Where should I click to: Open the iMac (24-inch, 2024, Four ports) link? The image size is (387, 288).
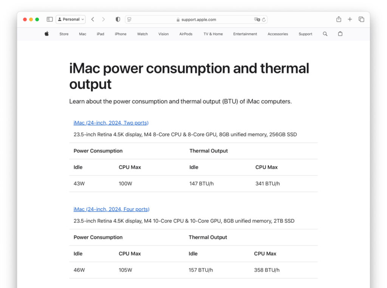coord(111,209)
